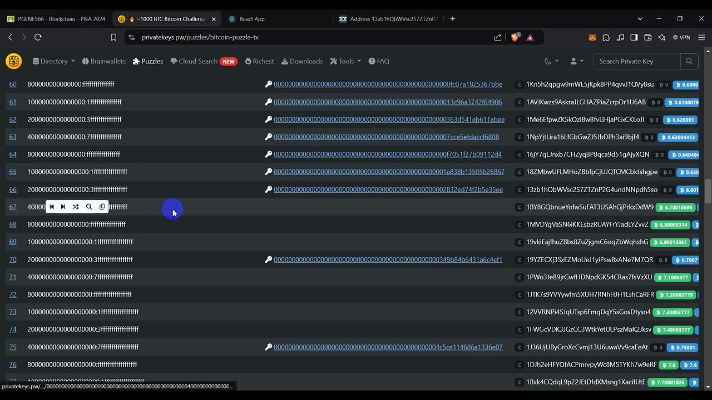Image resolution: width=712 pixels, height=400 pixels.
Task: Click the 7.1000377 BTC balance badge
Action: click(x=673, y=277)
